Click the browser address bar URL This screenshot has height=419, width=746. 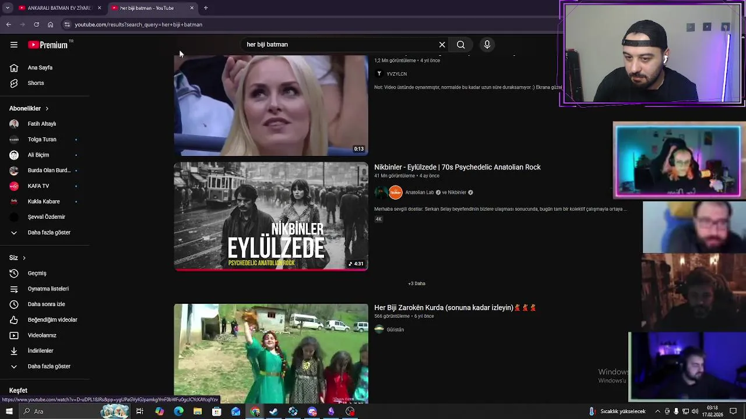[x=138, y=24]
